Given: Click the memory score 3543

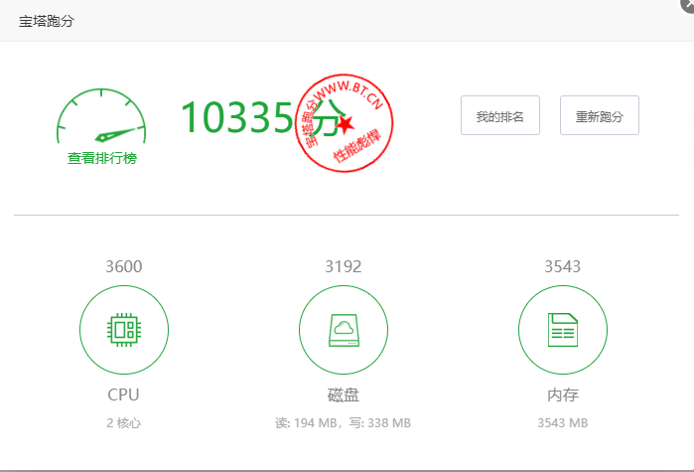Looking at the screenshot, I should click(x=563, y=266).
